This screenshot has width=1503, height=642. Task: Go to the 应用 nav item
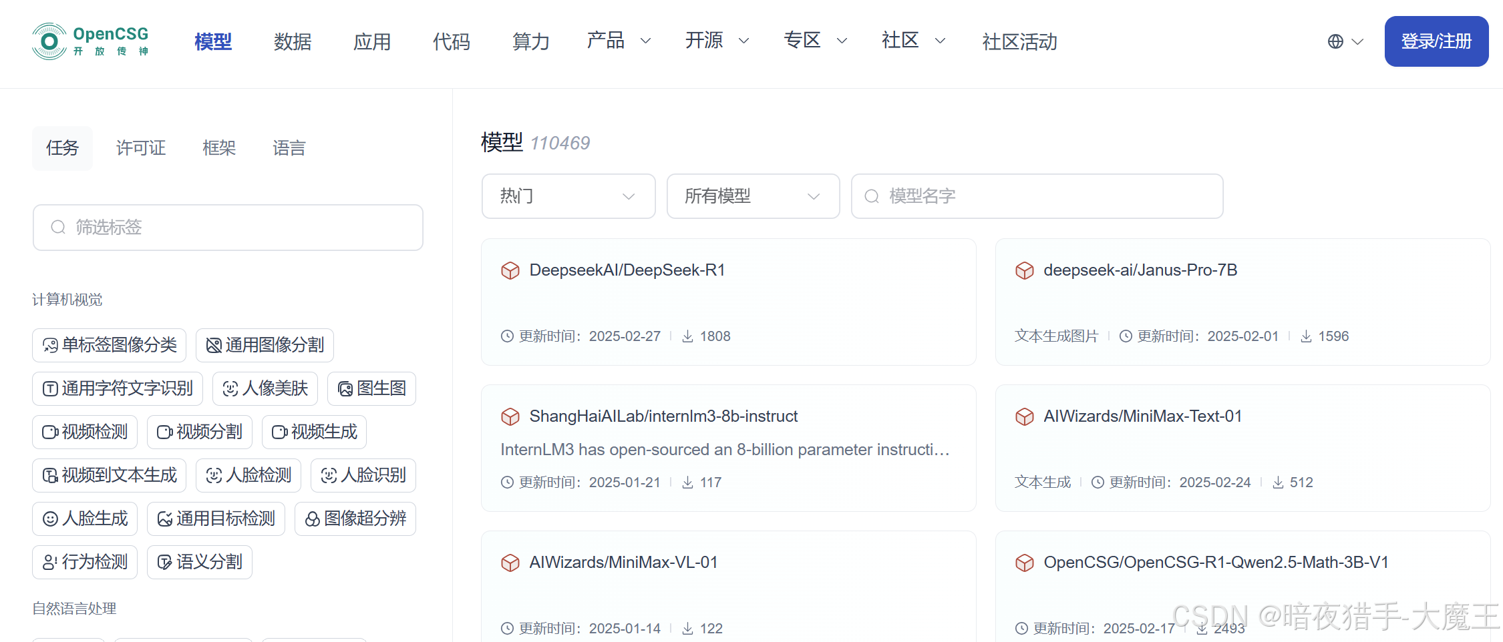[372, 41]
